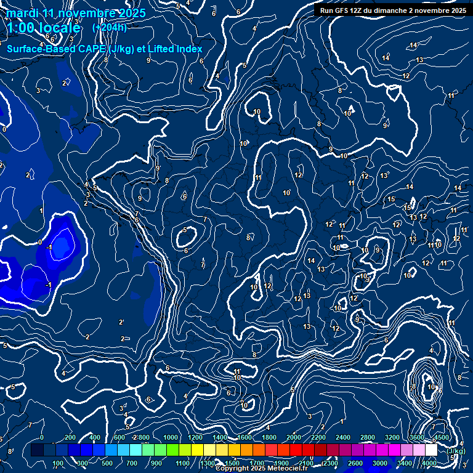The image size is (473, 473).
Task: Click the '1:00 locale' time label
Action: click(44, 28)
